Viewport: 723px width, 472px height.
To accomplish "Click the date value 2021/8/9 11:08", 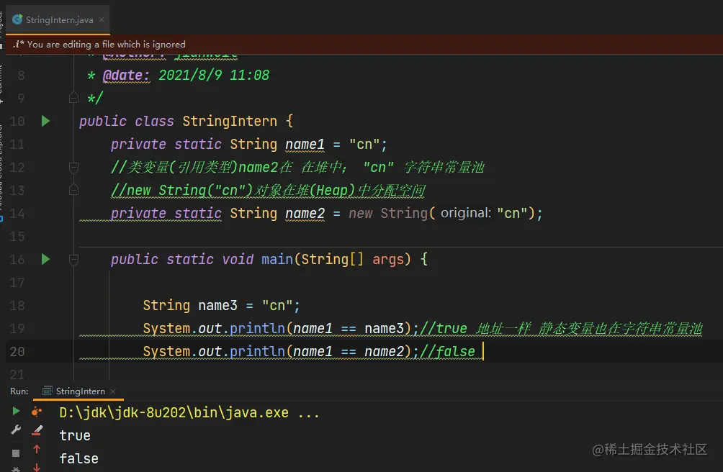I will 214,75.
